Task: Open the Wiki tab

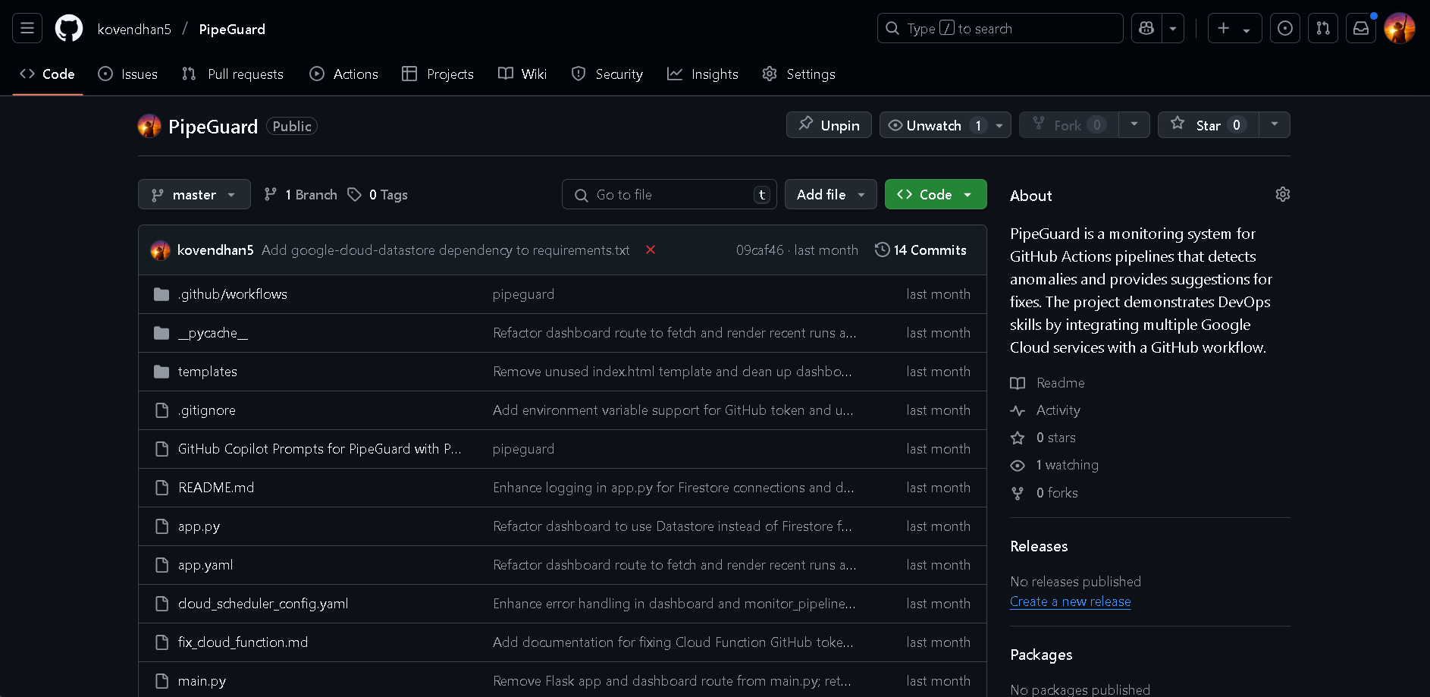Action: tap(522, 74)
